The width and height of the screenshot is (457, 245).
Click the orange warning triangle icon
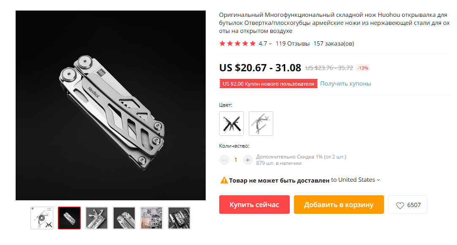224,180
